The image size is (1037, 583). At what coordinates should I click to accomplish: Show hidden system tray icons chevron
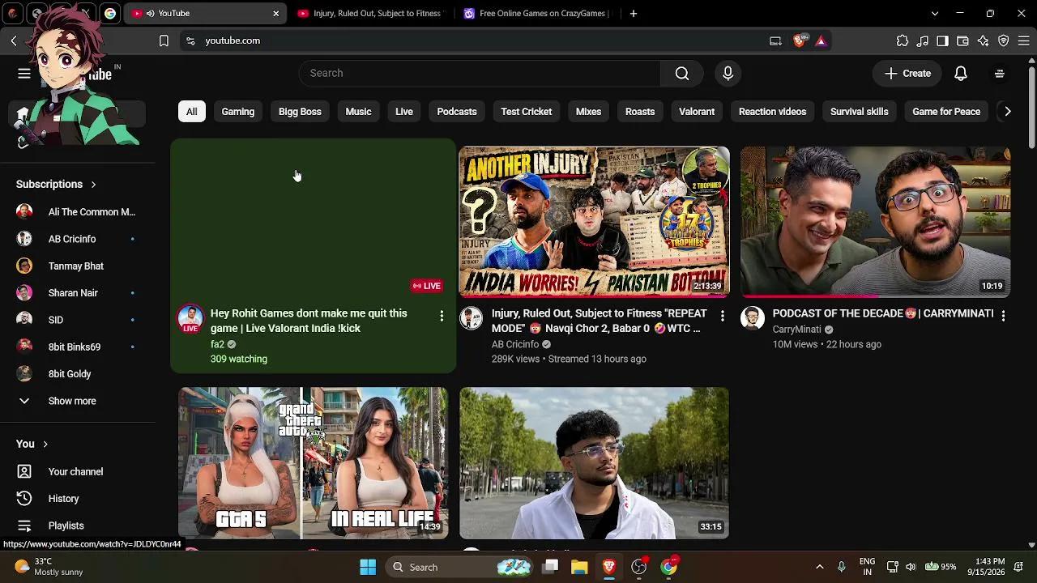[x=819, y=567]
